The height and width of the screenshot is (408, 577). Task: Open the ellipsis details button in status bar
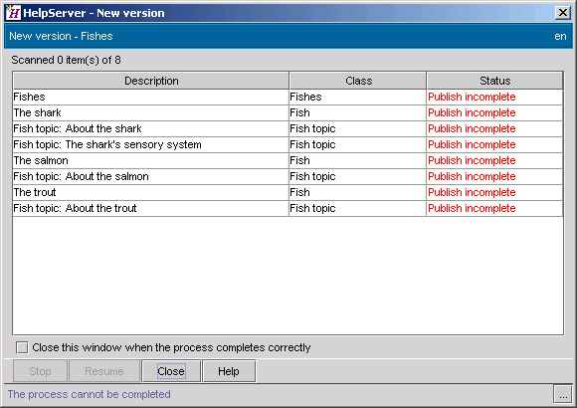pos(563,394)
